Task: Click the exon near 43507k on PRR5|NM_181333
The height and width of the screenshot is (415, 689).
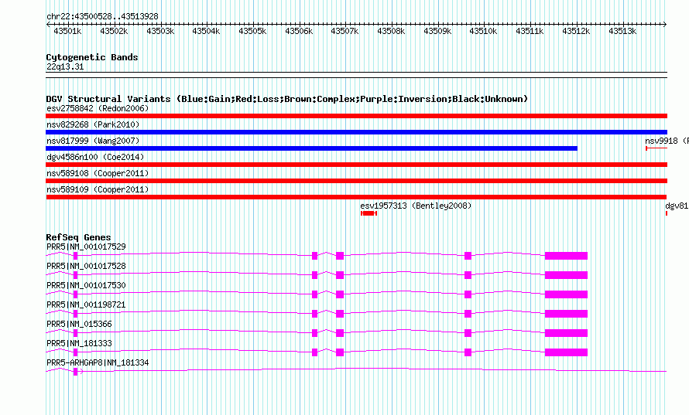Action: point(340,352)
